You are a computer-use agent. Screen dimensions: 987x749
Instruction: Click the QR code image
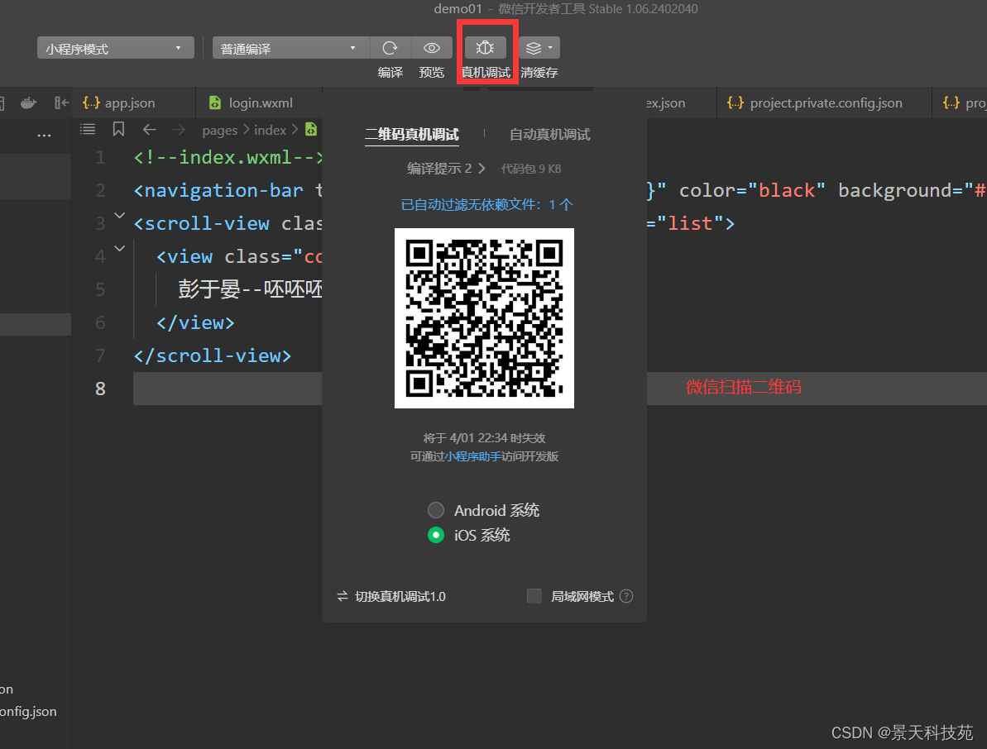coord(484,318)
